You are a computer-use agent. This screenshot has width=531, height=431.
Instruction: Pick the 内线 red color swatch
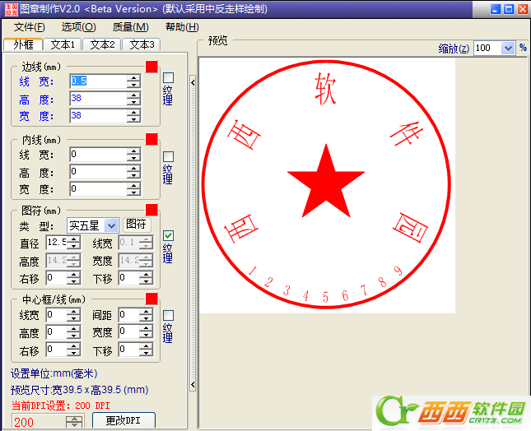pos(151,139)
